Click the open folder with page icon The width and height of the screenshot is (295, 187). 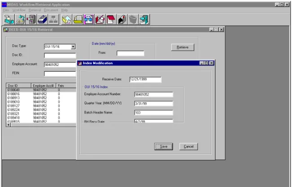click(66, 20)
